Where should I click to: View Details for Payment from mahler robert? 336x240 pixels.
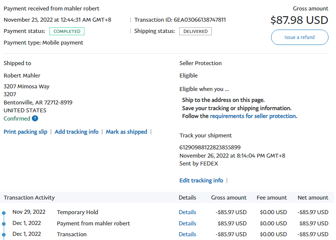coord(187,224)
